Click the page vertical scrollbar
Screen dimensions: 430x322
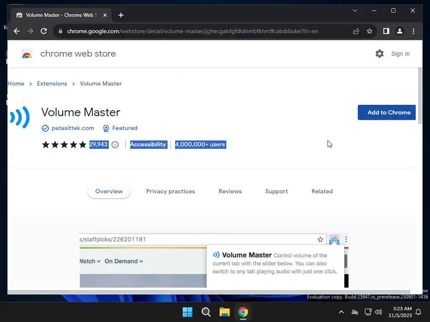[420, 96]
